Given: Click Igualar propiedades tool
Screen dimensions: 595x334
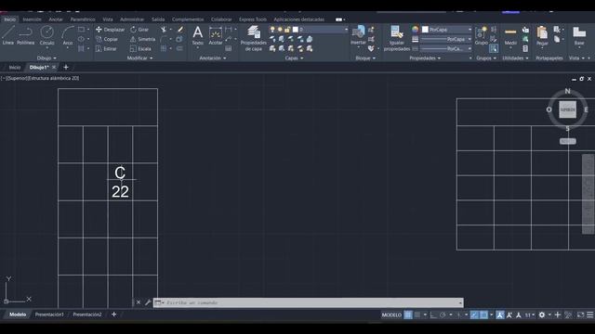Looking at the screenshot, I should (397, 38).
